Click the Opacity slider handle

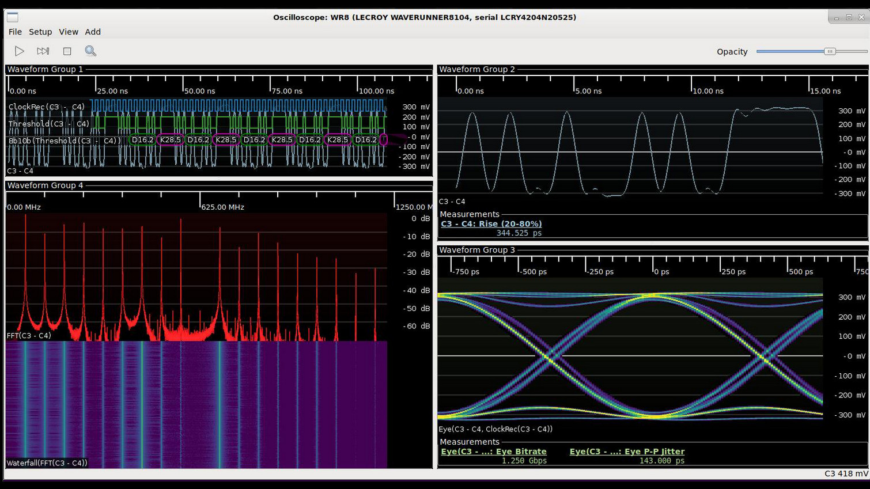coord(829,51)
